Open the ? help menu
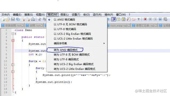 coord(129,15)
